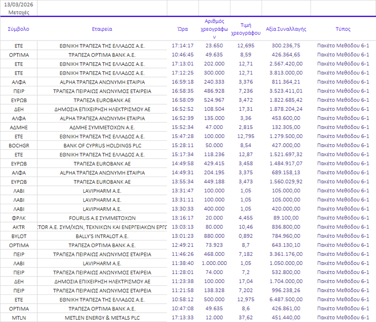Click the Εταιρεία column header
376x322 pixels.
click(102, 29)
